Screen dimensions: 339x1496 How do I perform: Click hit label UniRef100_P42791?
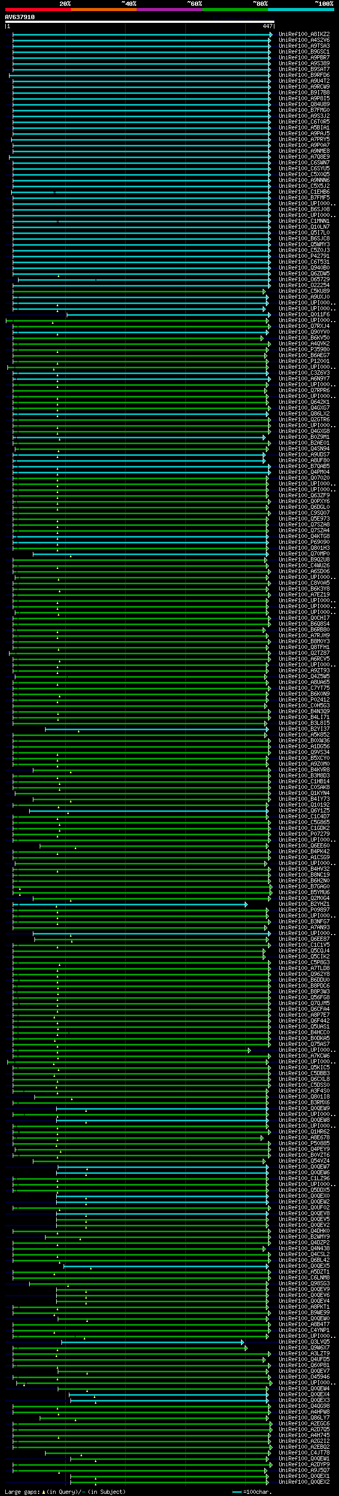[x=304, y=256]
